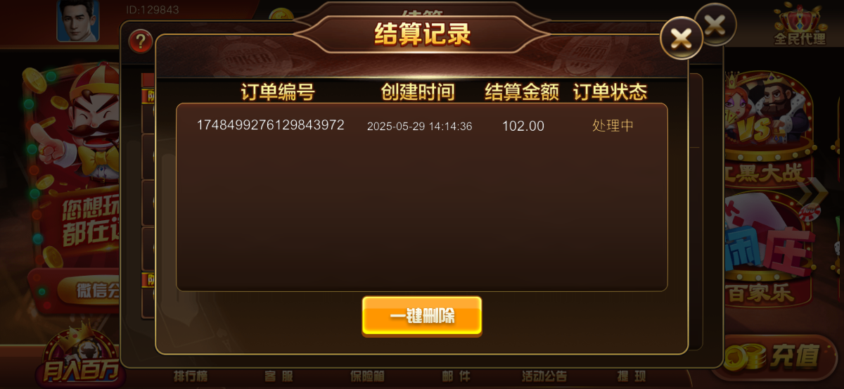The width and height of the screenshot is (844, 389).
Task: Close the background 结算 window
Action: click(715, 25)
